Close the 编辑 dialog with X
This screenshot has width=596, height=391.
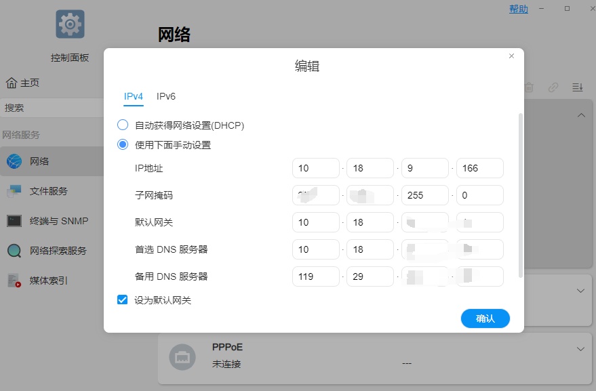click(x=512, y=56)
